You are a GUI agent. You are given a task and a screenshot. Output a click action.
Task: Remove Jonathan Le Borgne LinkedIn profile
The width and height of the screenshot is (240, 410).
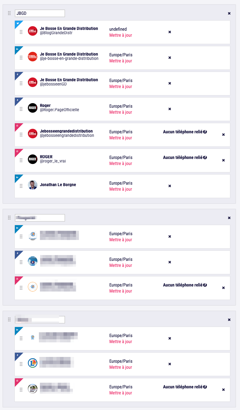[170, 186]
